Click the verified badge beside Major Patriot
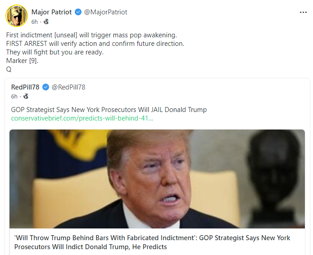The width and height of the screenshot is (313, 255). point(78,12)
